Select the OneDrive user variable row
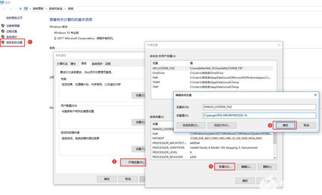 [212, 73]
